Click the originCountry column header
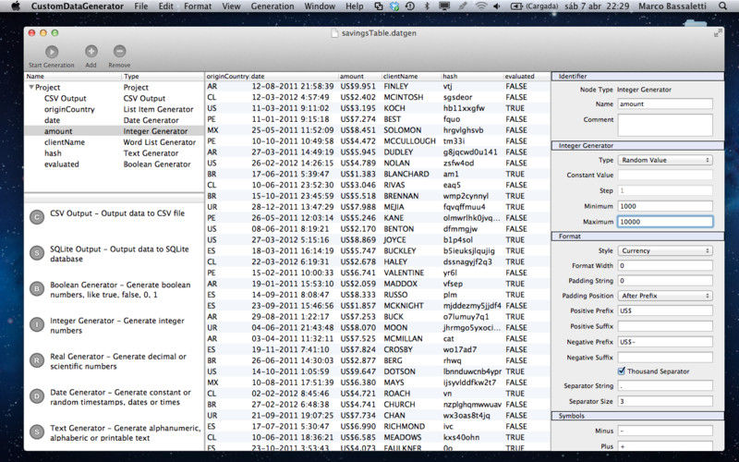Viewport: 739px width, 462px height. (x=227, y=76)
